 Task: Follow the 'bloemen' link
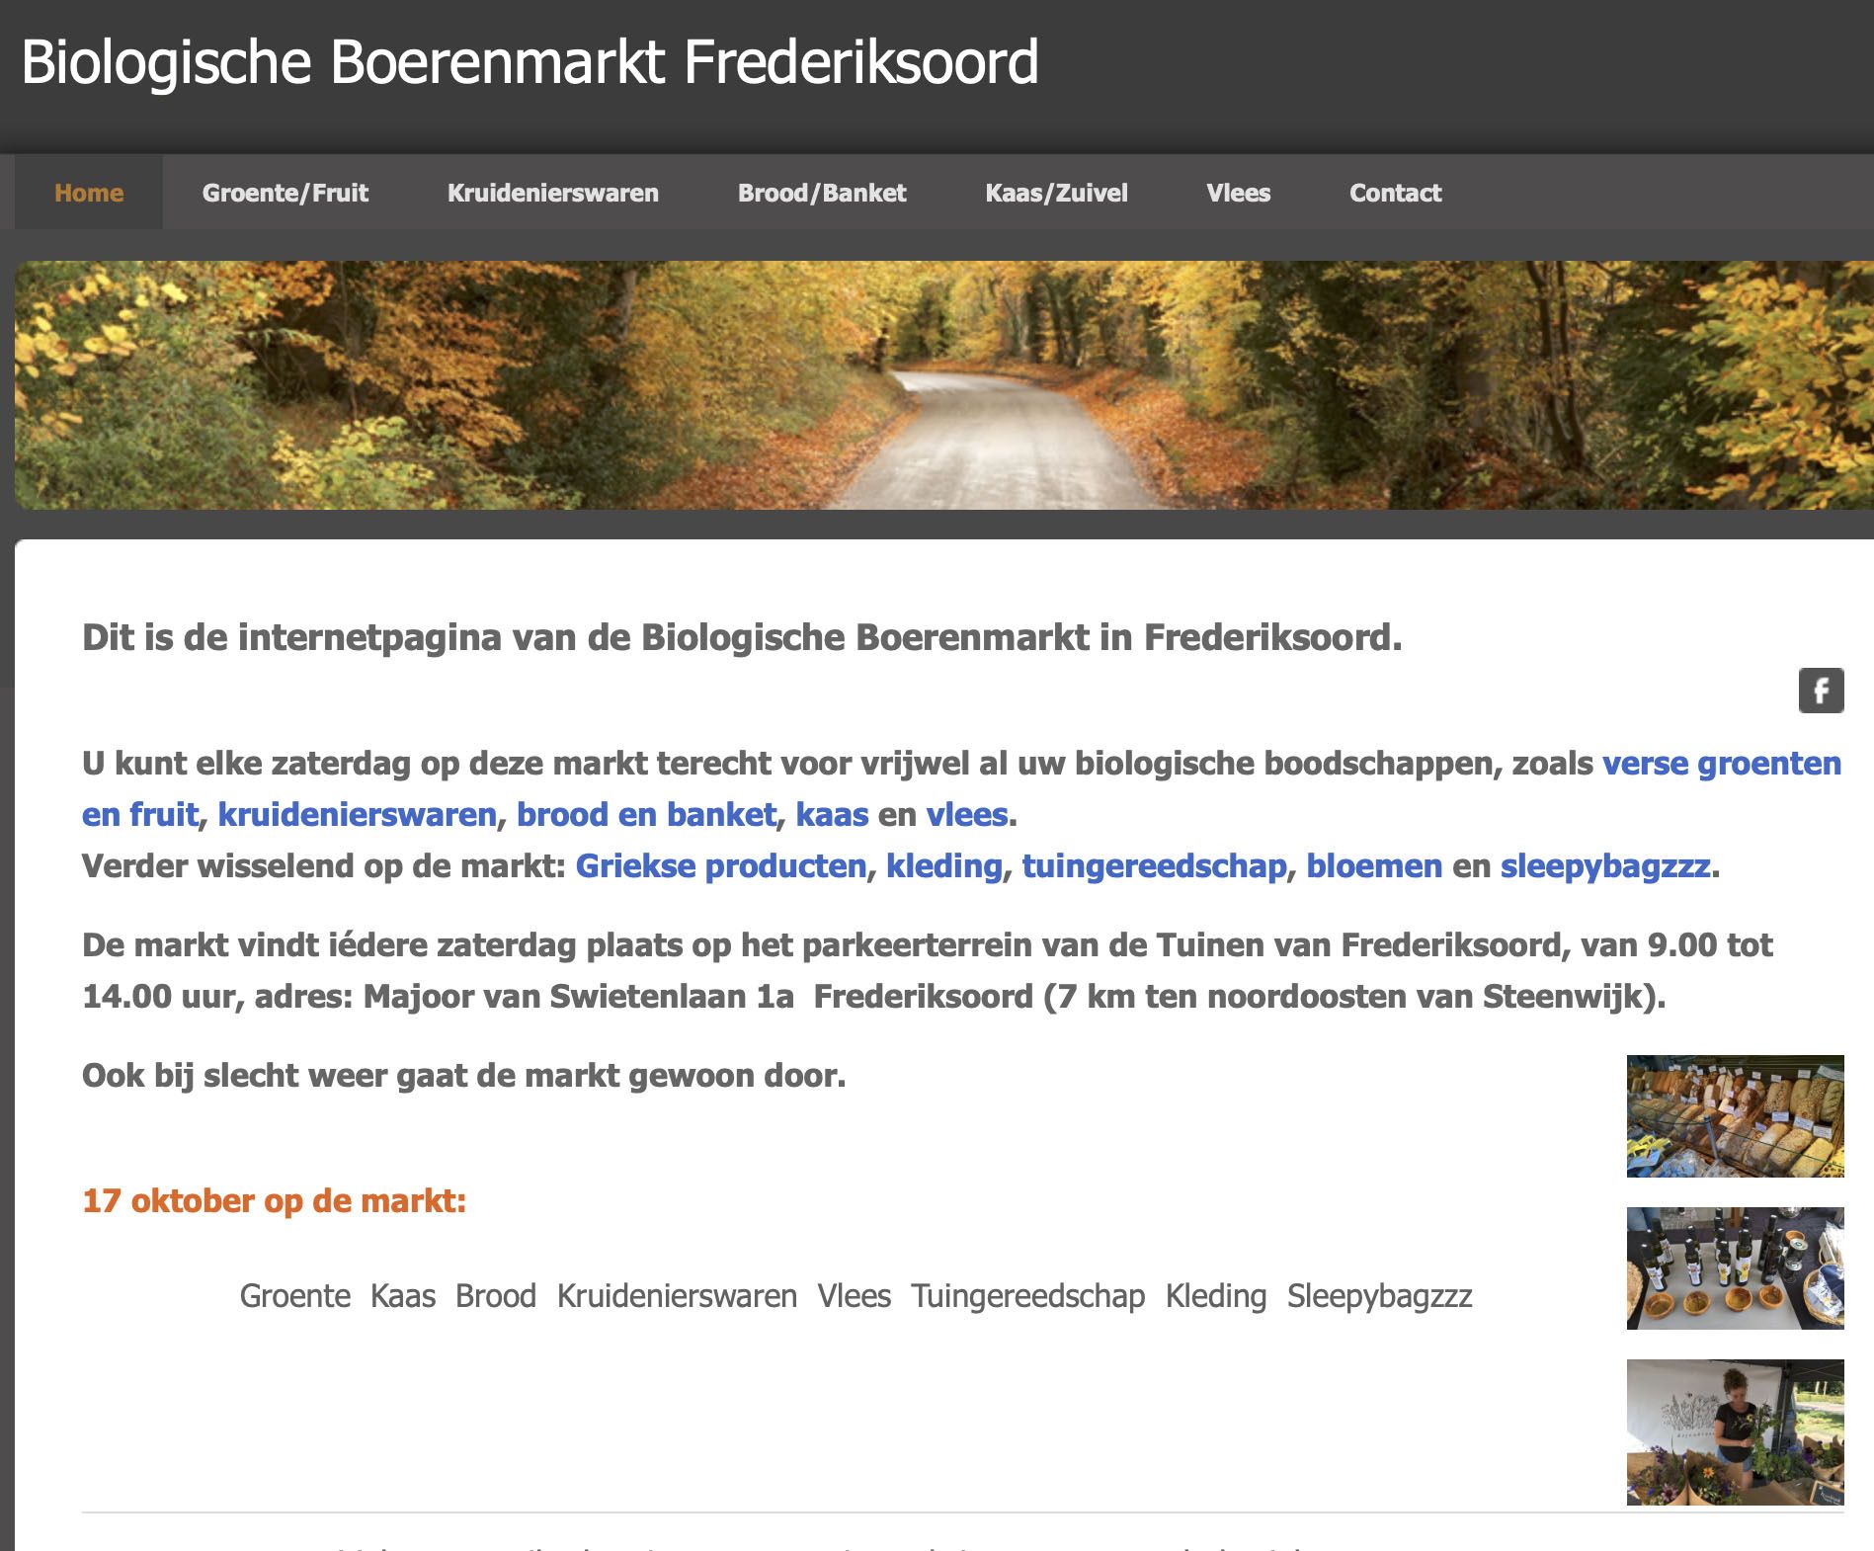(1373, 866)
